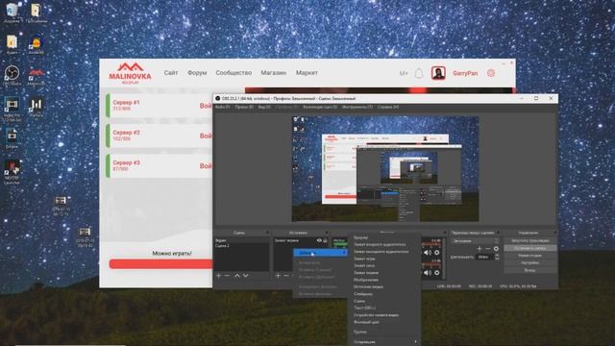Click Режим студии button
The width and height of the screenshot is (615, 346).
point(530,256)
